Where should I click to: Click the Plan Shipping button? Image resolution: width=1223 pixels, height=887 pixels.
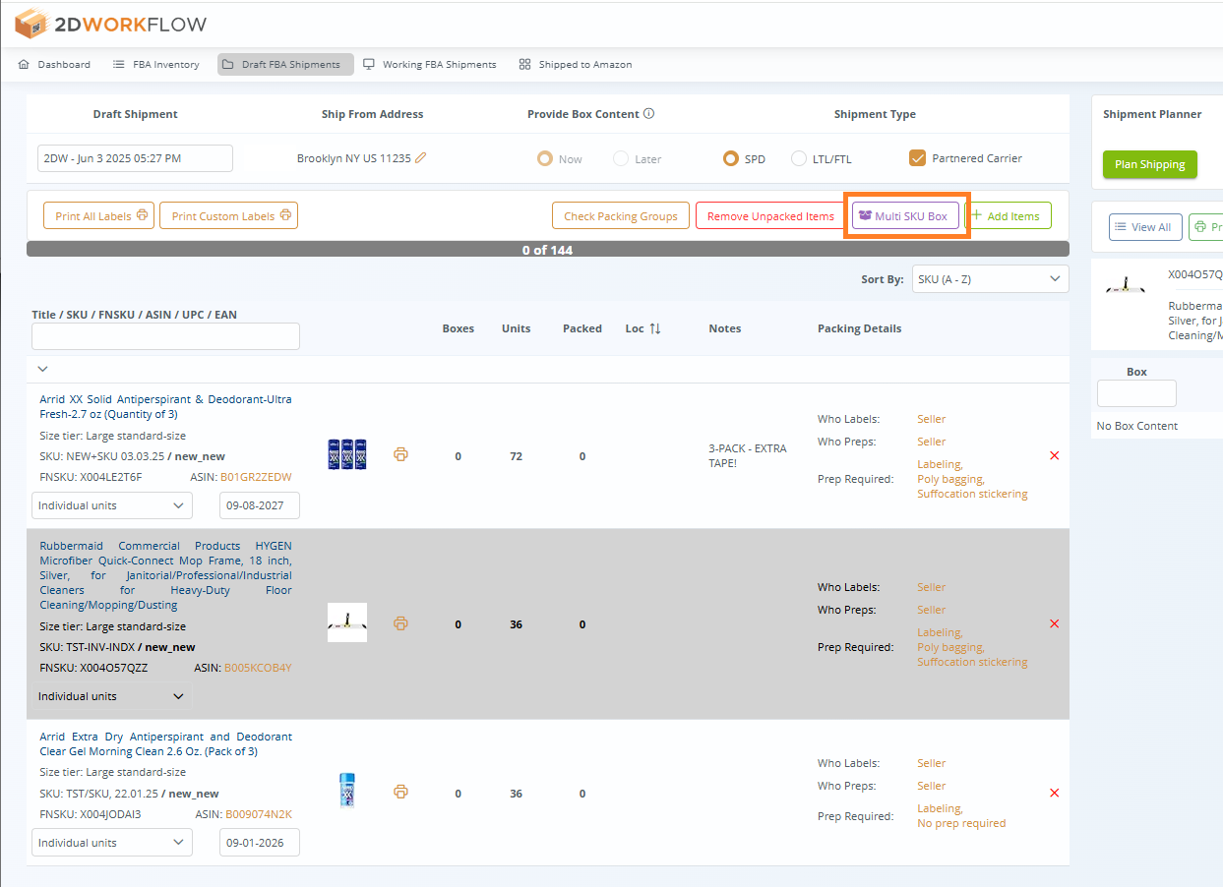coord(1149,164)
